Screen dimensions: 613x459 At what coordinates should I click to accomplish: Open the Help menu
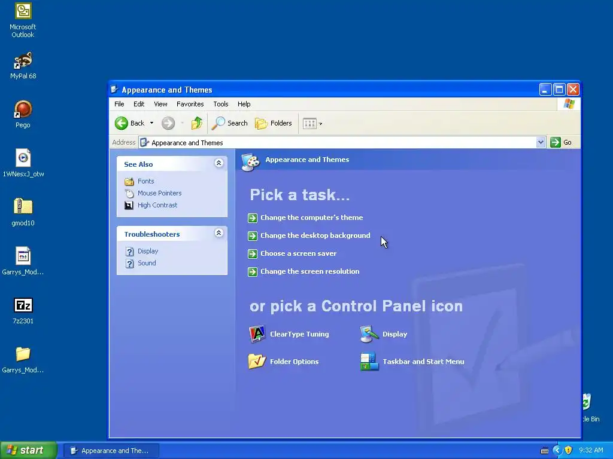244,104
